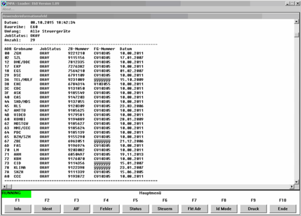Exit using the Ende button

(283, 209)
